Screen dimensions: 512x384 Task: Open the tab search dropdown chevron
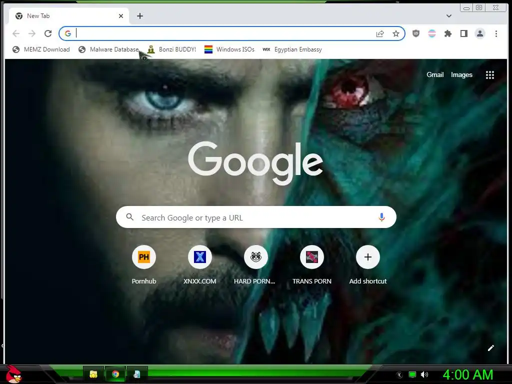(449, 16)
